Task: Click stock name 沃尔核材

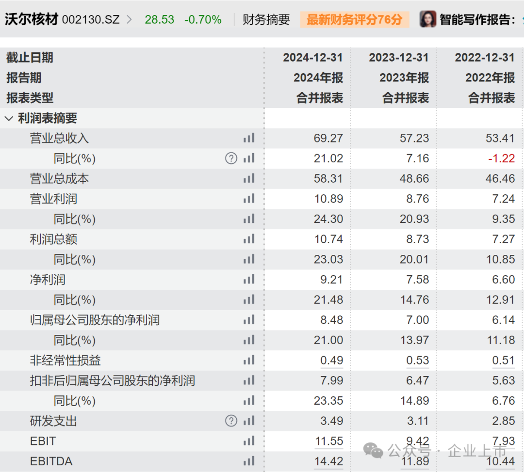Action: click(32, 19)
